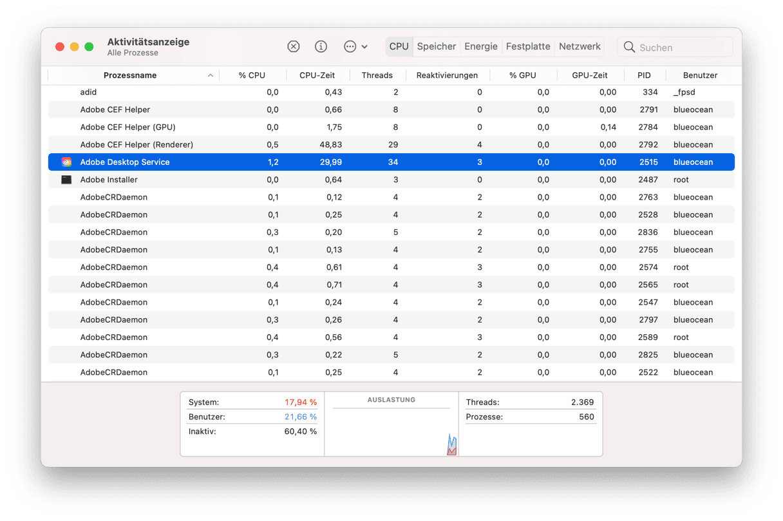Click the Prozesse count 560
The height and width of the screenshot is (521, 783).
click(587, 417)
